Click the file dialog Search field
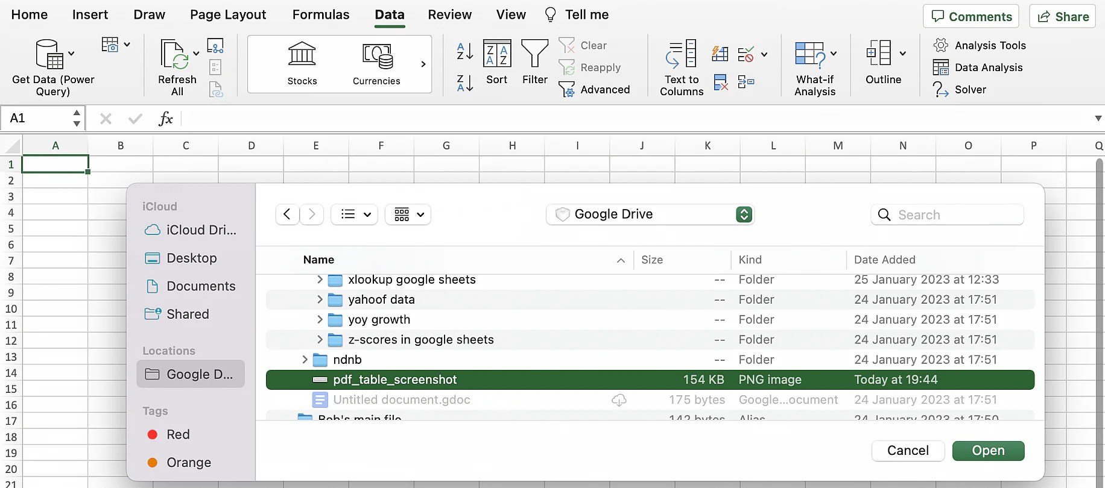The width and height of the screenshot is (1105, 488). [x=947, y=214]
